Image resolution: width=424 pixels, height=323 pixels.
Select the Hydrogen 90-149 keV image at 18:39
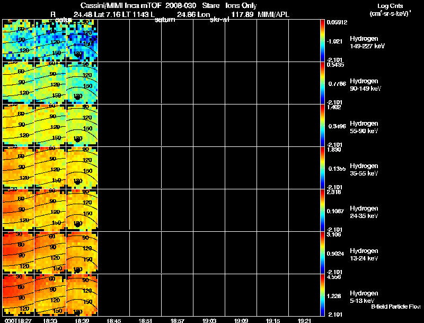pos(82,82)
